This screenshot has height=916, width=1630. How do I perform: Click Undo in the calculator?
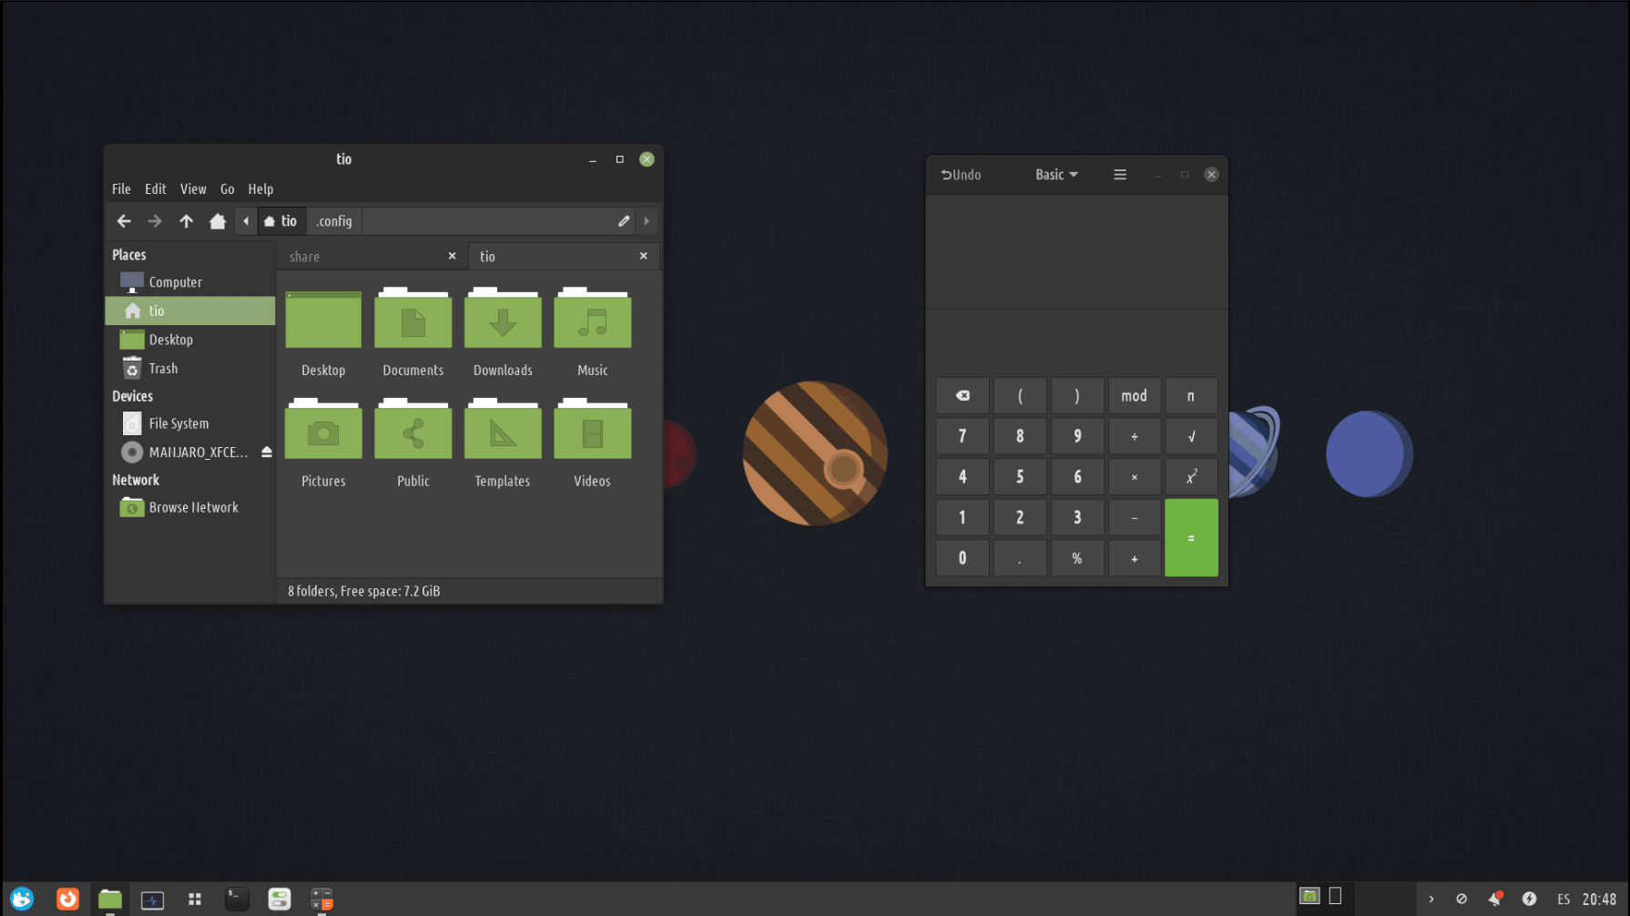point(961,175)
